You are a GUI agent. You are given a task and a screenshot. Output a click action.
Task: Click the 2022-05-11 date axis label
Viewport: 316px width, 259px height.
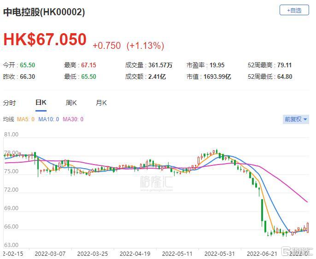[x=177, y=254]
